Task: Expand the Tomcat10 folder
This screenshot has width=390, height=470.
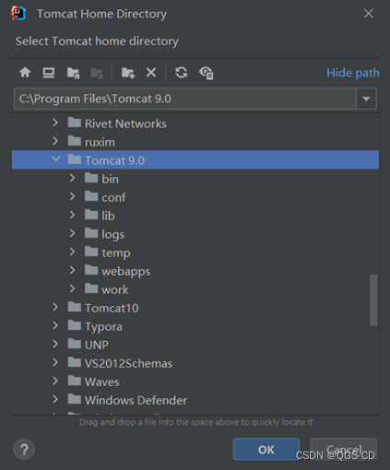Action: click(55, 307)
